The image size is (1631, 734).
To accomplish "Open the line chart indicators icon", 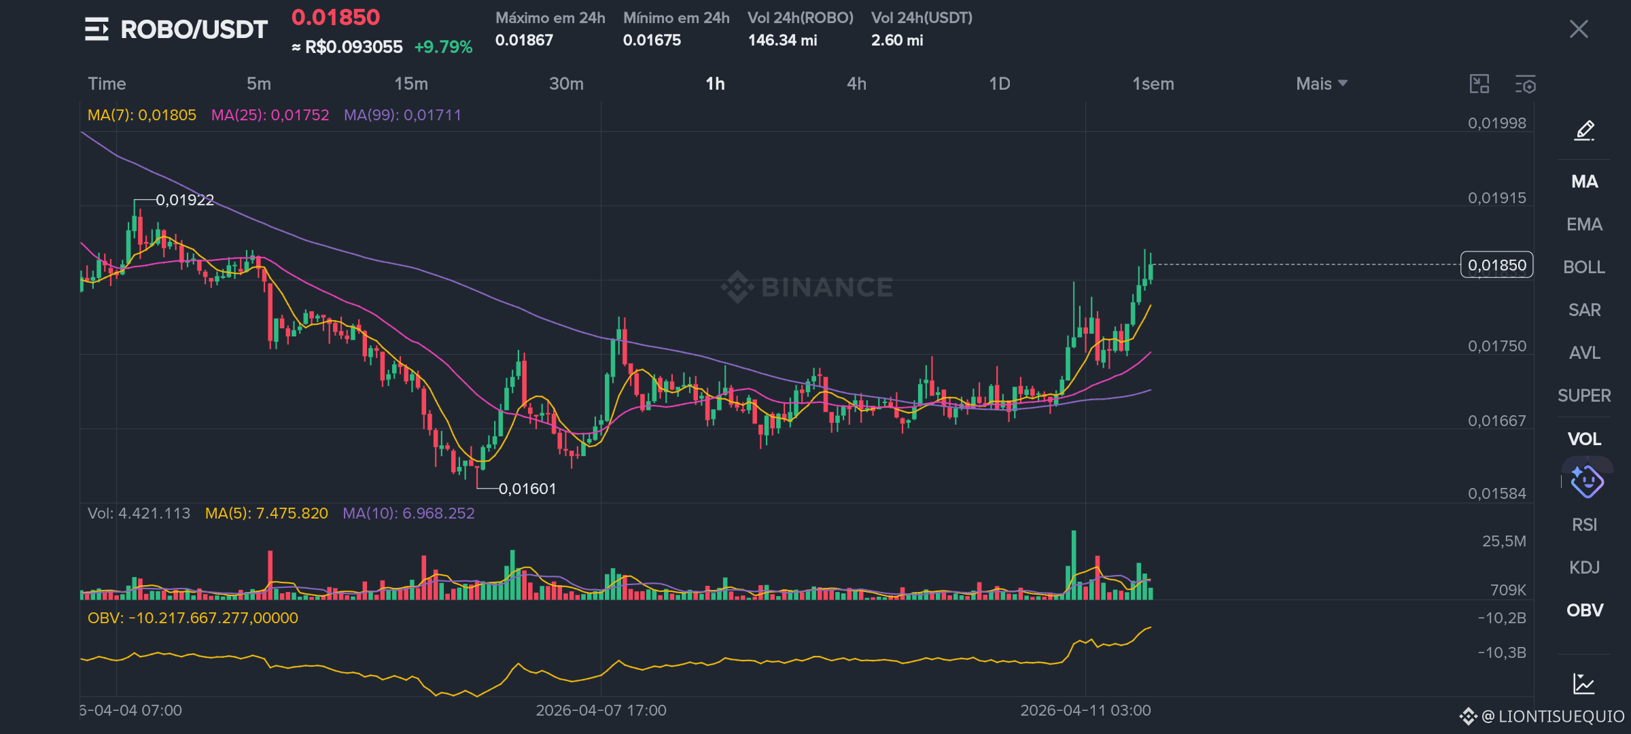I will point(1584,683).
